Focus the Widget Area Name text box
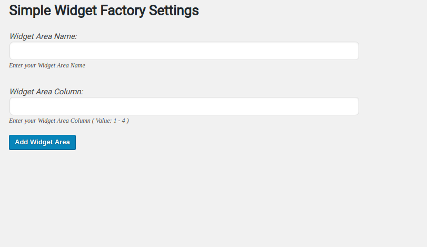 (x=184, y=51)
